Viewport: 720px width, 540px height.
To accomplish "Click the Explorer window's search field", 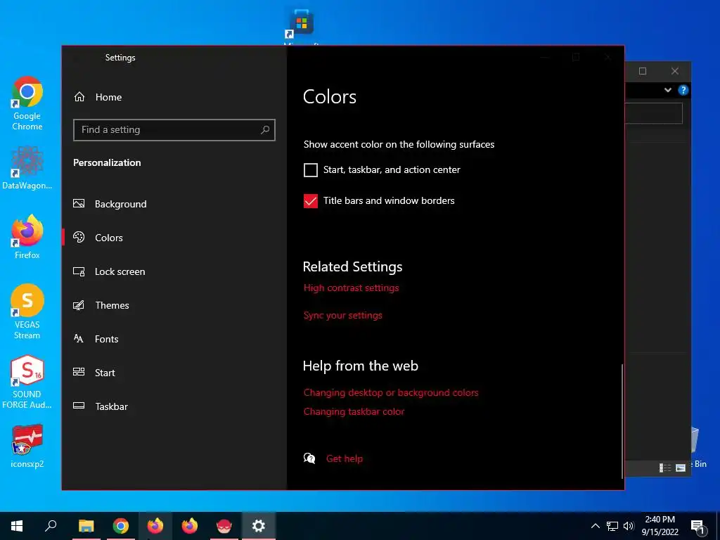I will click(x=653, y=113).
